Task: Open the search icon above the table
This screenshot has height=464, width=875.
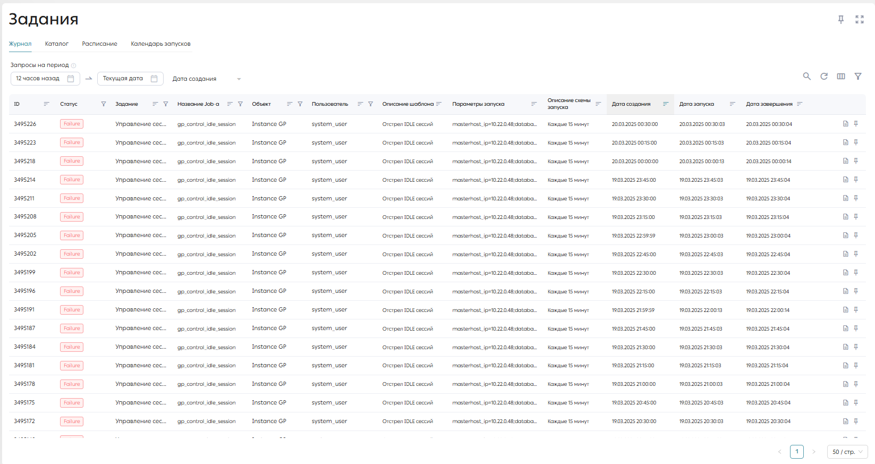Action: (806, 77)
